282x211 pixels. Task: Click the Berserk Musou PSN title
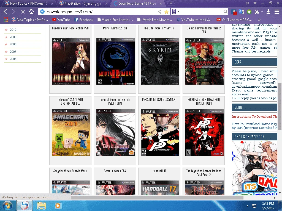point(115,171)
